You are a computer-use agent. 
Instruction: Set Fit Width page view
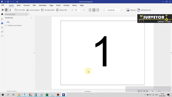point(90,10)
